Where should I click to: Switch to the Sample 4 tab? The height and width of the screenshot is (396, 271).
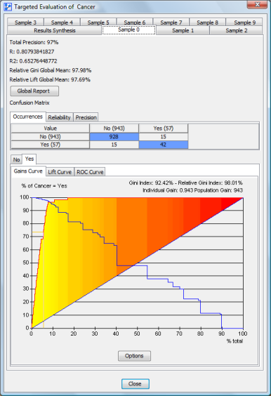(x=62, y=22)
